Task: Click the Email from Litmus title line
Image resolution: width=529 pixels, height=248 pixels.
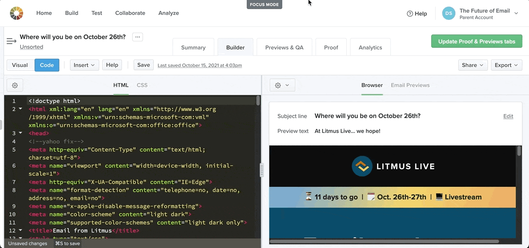Action: [x=84, y=230]
